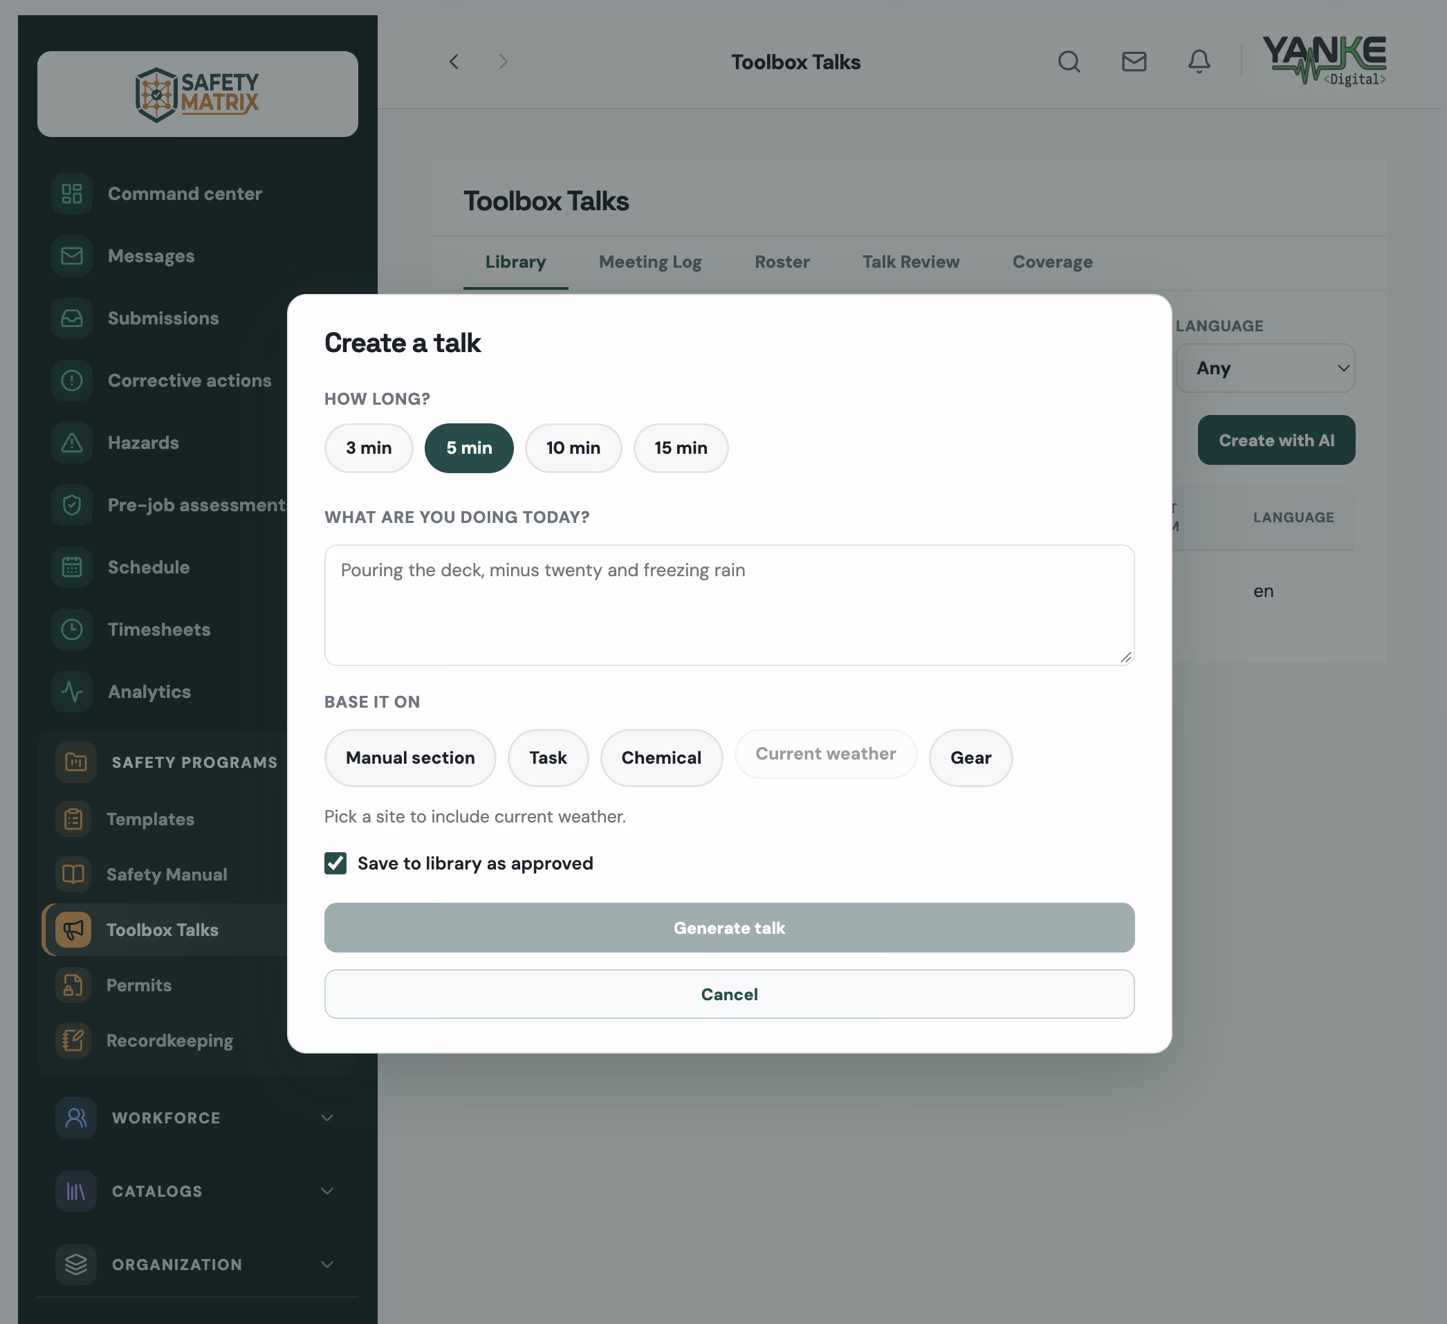Screen dimensions: 1447x1324
Task: Open the notifications bell icon
Action: point(1199,62)
